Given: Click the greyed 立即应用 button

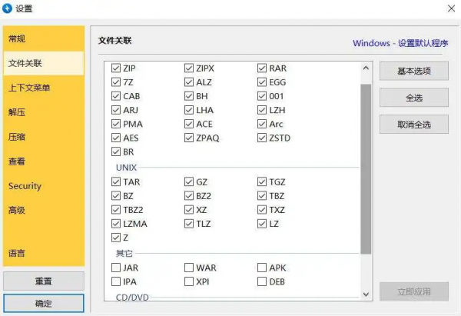Looking at the screenshot, I should pos(414,291).
